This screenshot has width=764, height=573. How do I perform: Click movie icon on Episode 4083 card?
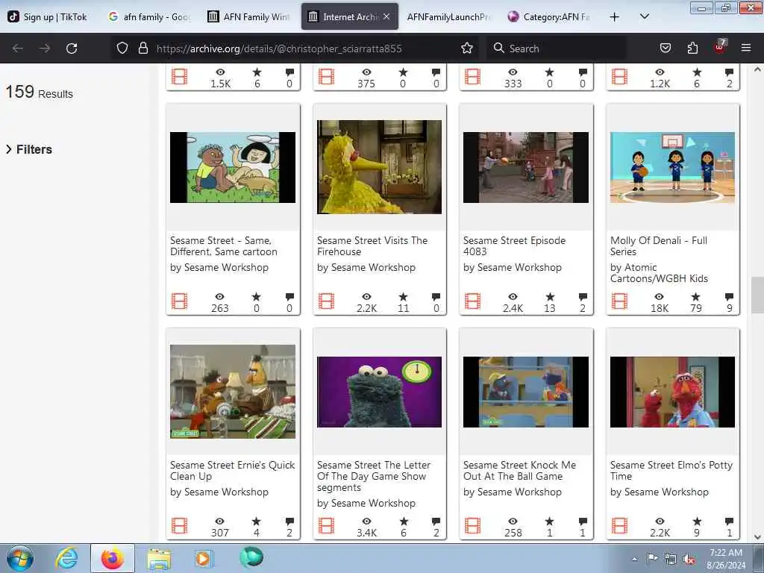pyautogui.click(x=472, y=301)
